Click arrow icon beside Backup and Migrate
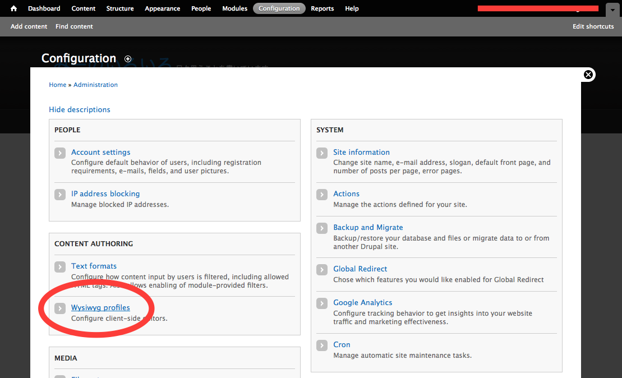 coord(322,228)
